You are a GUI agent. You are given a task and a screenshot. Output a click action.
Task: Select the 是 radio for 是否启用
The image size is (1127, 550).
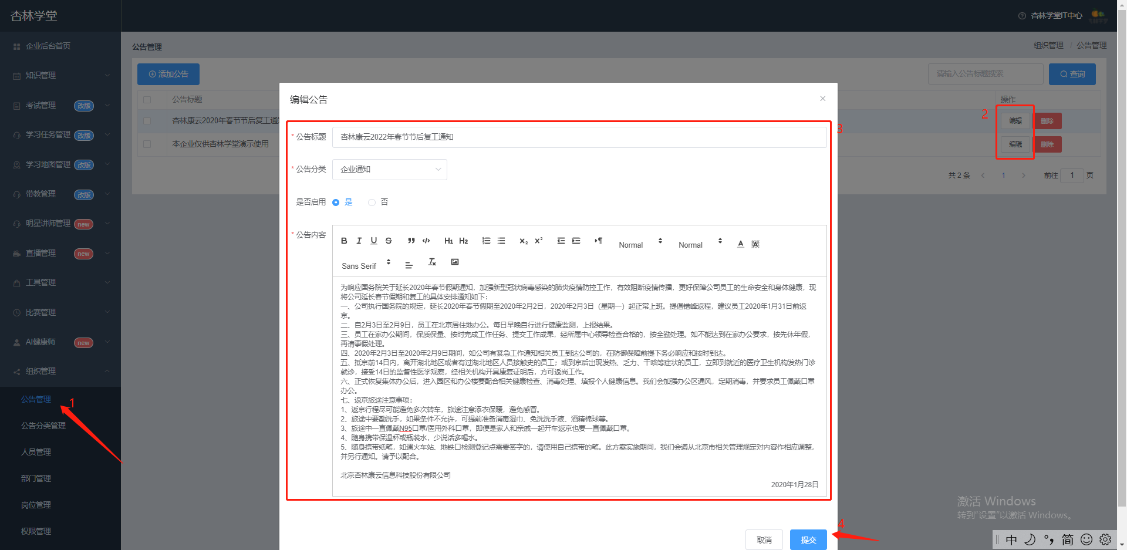(336, 203)
